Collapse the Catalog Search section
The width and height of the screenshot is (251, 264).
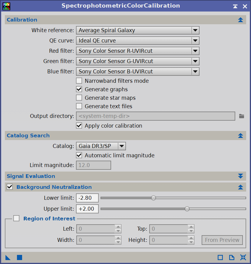click(240, 136)
